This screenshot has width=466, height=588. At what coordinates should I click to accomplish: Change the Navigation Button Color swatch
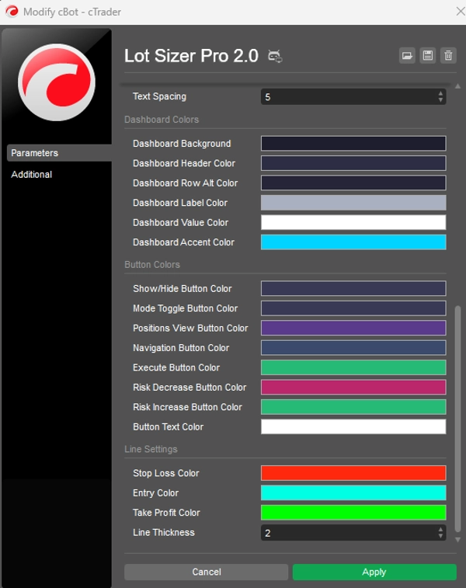[x=353, y=348]
